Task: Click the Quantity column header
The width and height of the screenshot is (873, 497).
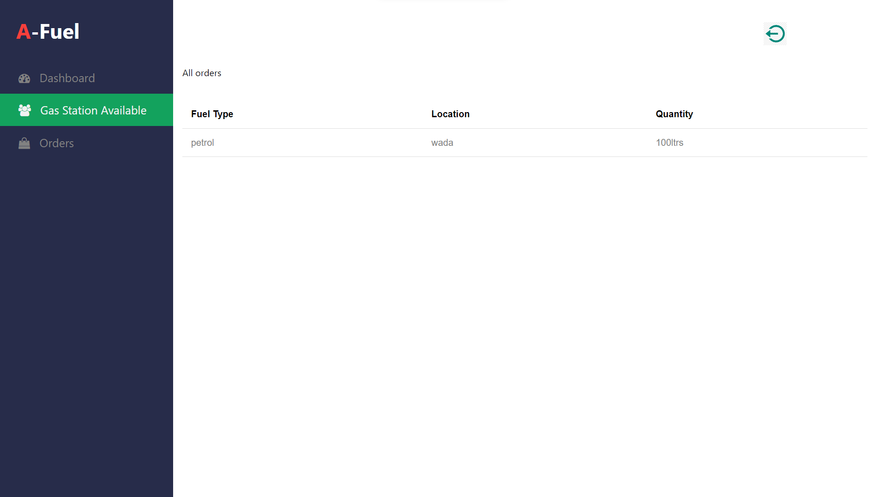Action: click(674, 114)
